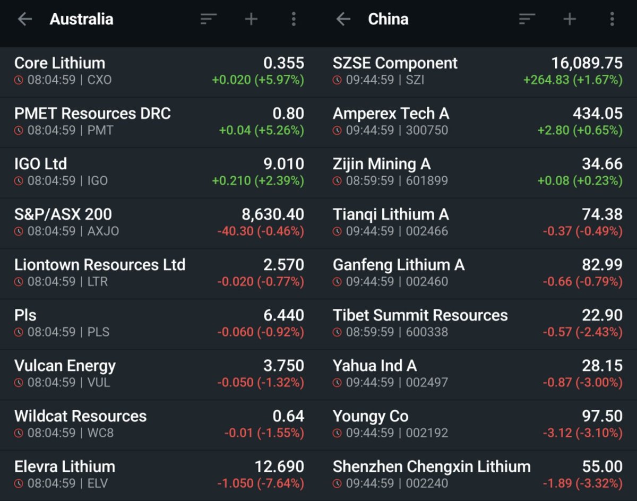
Task: Tap IGO Ltd price 9.010
Action: pyautogui.click(x=284, y=164)
